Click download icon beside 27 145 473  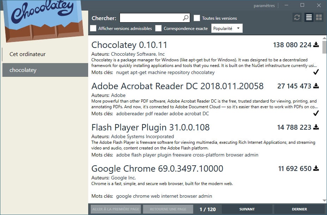316,86
